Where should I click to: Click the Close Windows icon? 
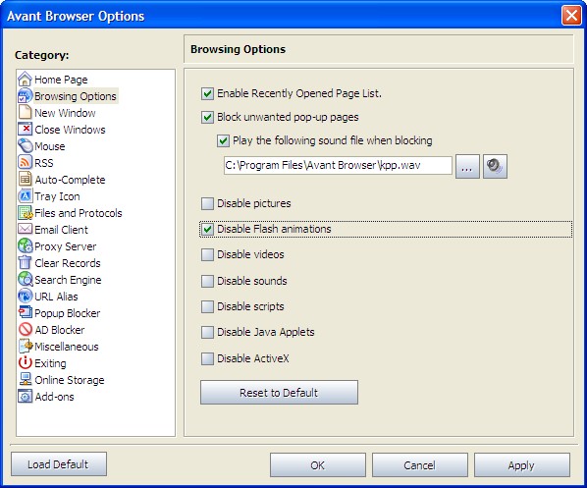coord(25,130)
